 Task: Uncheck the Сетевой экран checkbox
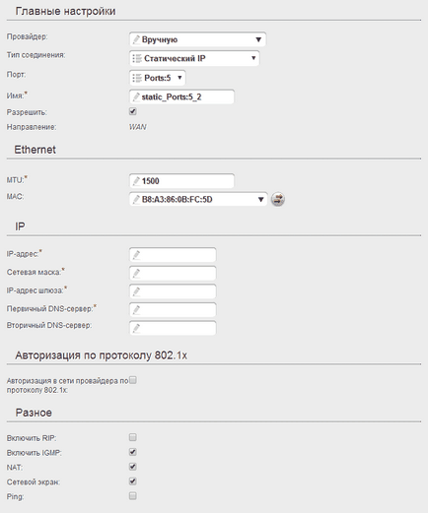pos(133,481)
